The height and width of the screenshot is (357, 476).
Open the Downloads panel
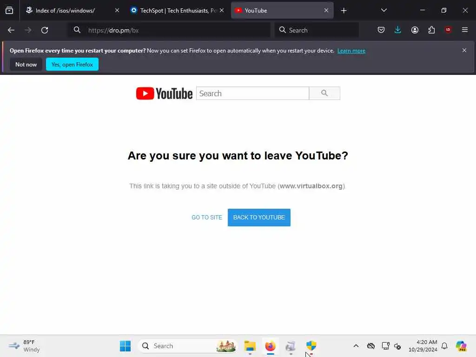398,30
